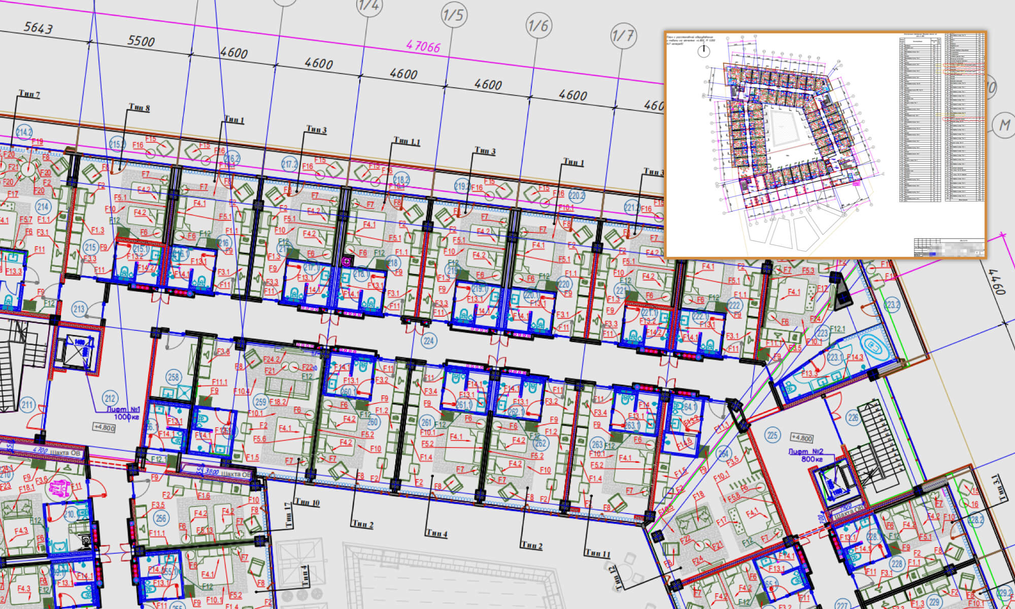Click the Тип 10 callout label
The width and height of the screenshot is (1015, 609).
pyautogui.click(x=307, y=502)
